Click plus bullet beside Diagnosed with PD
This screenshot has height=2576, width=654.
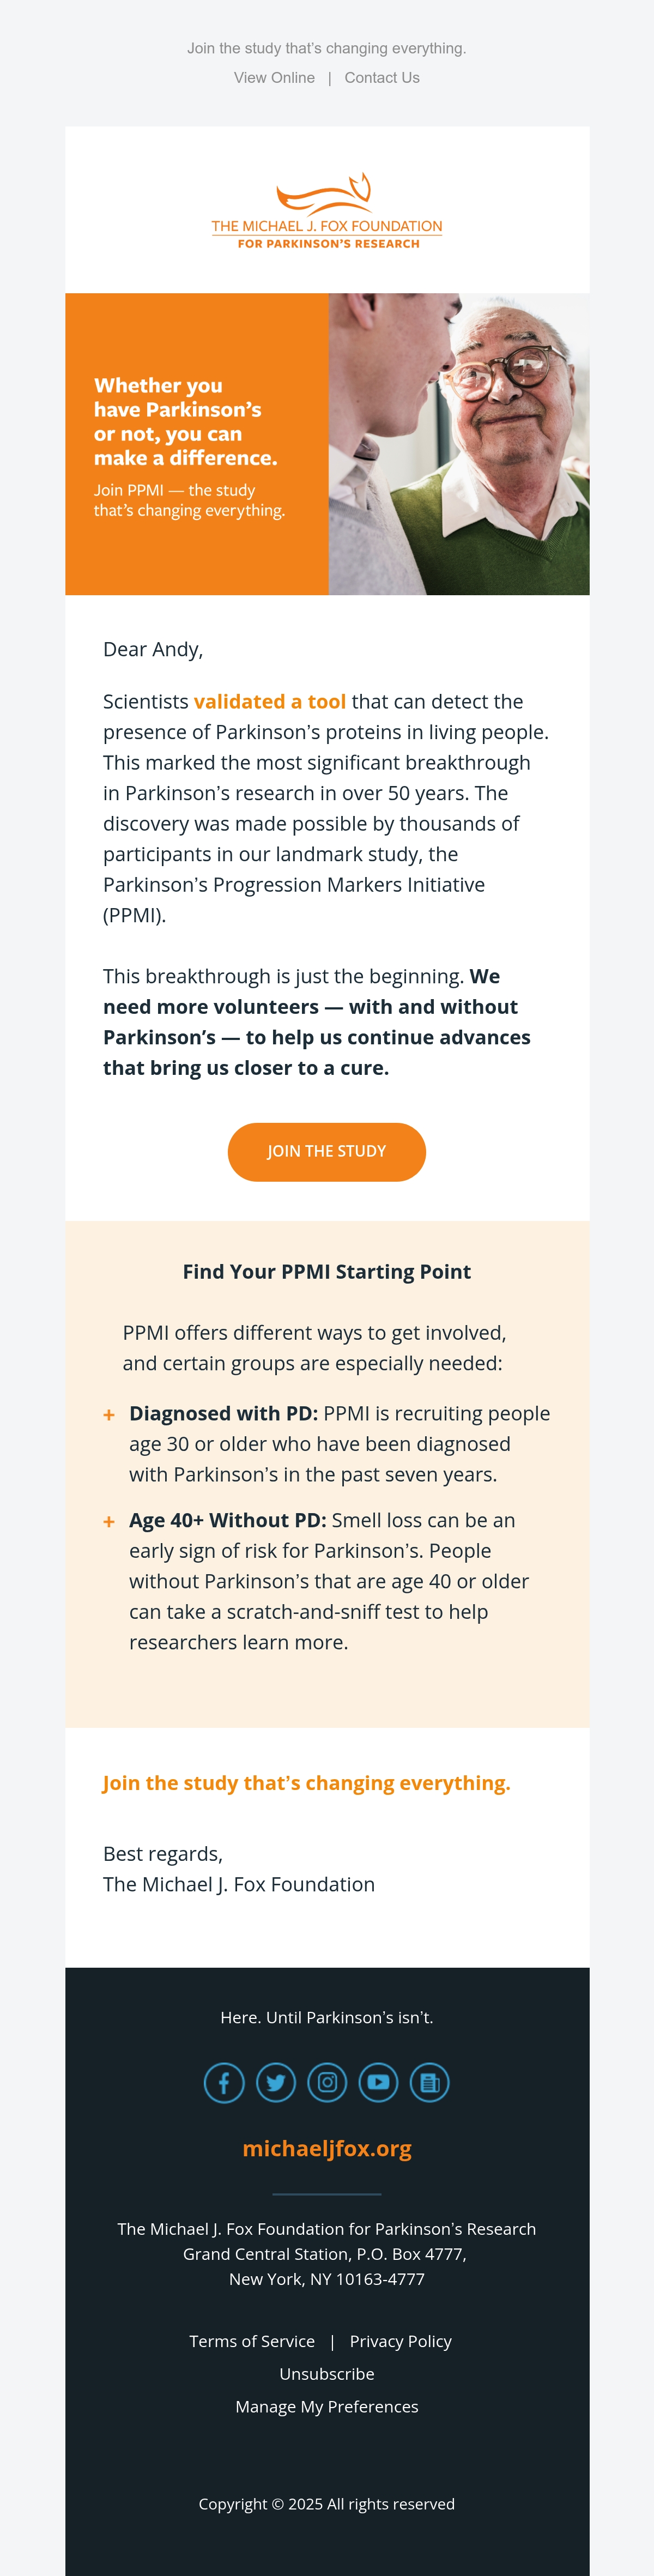109,1414
